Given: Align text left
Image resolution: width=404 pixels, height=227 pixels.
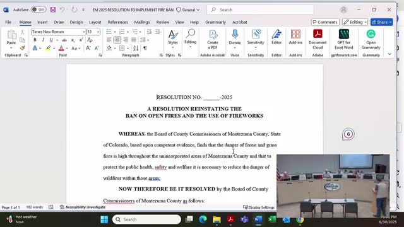Looking at the screenshot, I should (x=109, y=40).
